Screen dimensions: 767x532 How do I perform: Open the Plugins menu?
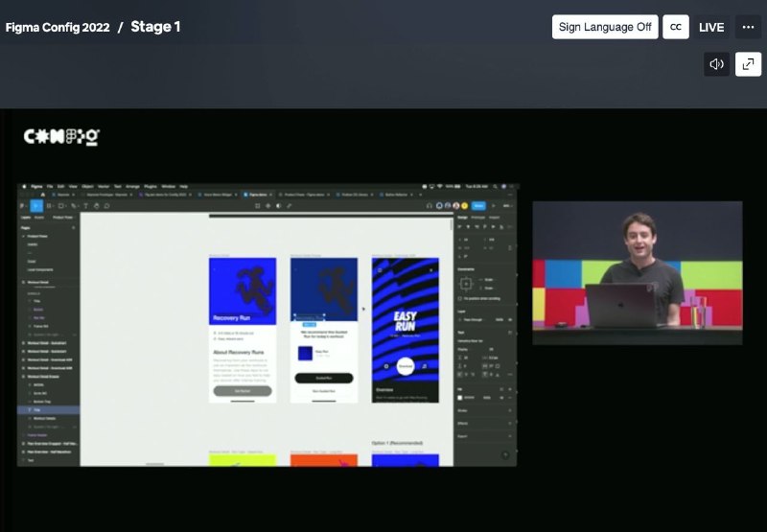151,186
